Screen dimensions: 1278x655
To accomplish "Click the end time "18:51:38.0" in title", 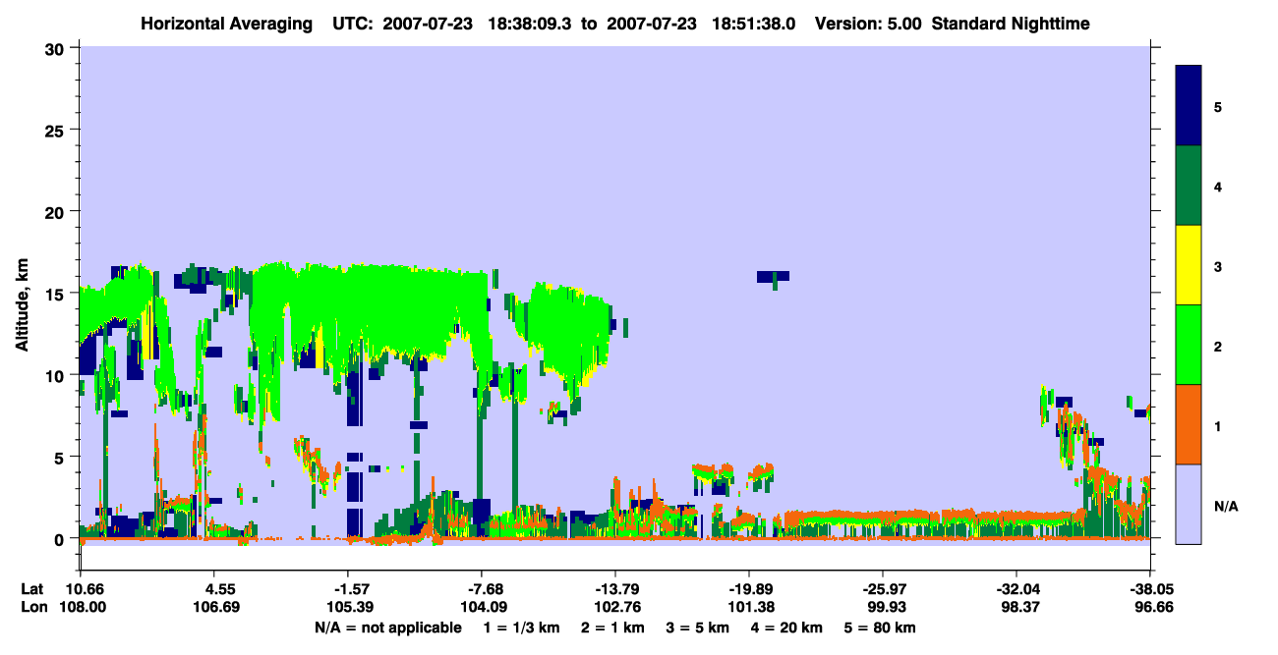I will coord(756,23).
